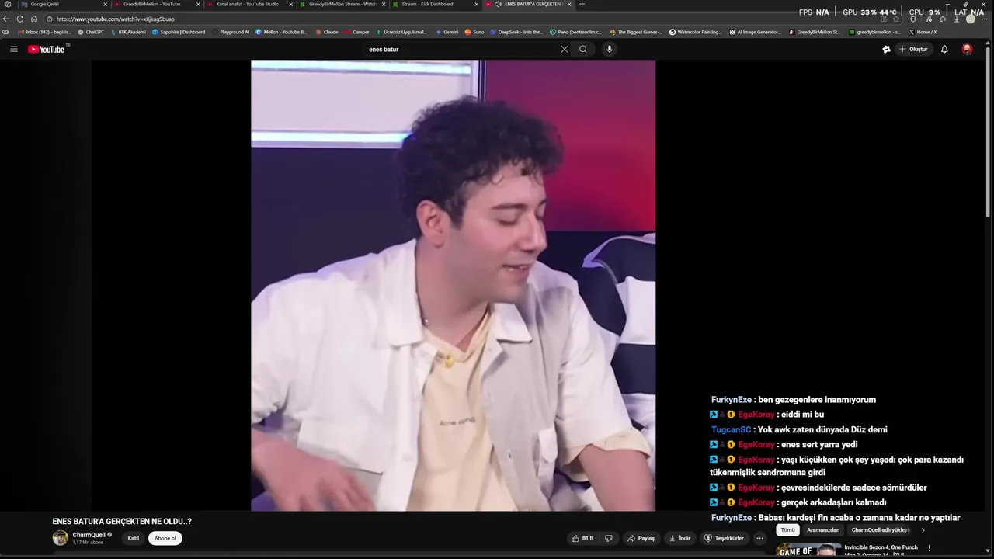Close the Google Çeviri tab
The height and width of the screenshot is (559, 994).
tap(105, 4)
